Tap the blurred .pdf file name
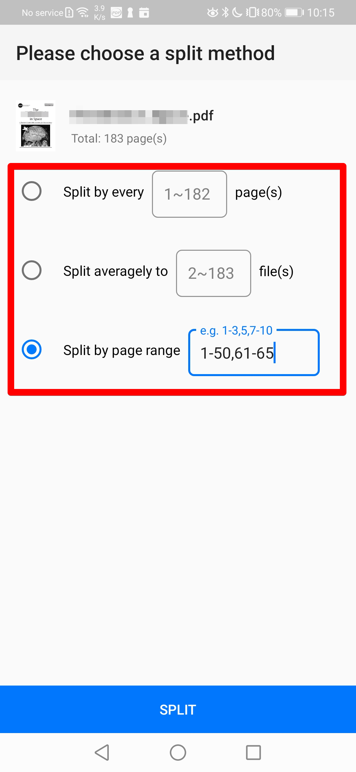 click(x=141, y=116)
